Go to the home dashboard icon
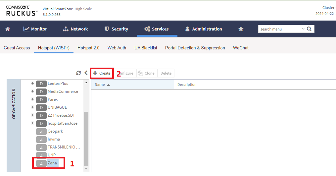The height and width of the screenshot is (176, 336). [8, 29]
